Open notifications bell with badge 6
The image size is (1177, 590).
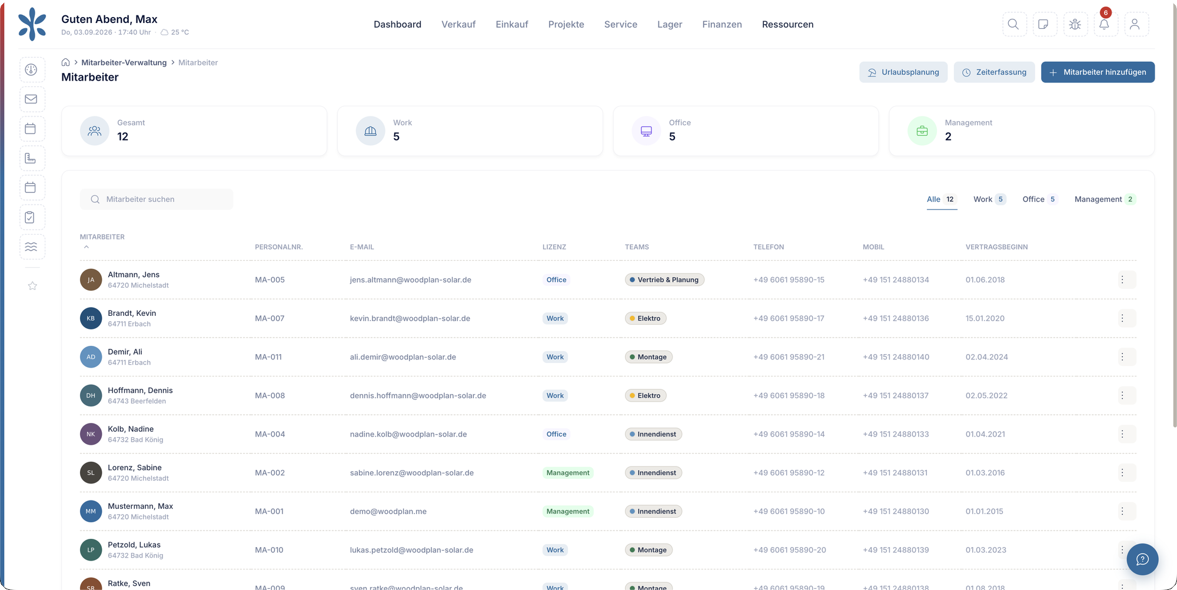1105,24
